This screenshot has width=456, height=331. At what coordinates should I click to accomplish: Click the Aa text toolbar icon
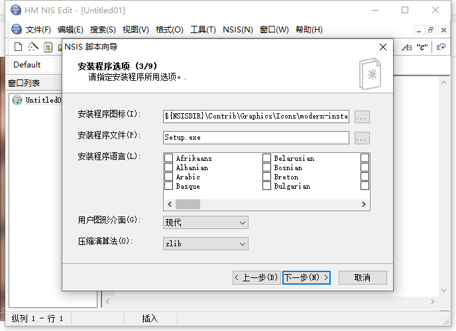(407, 47)
